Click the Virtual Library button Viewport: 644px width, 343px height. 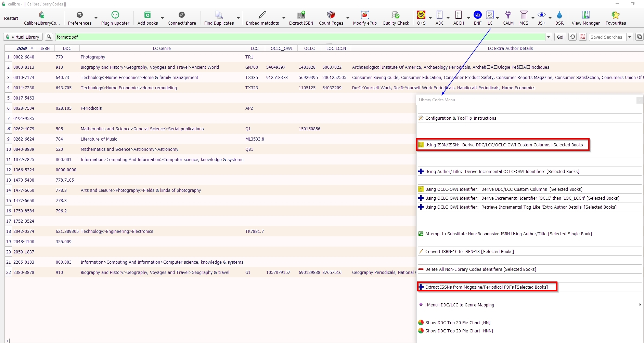point(23,37)
